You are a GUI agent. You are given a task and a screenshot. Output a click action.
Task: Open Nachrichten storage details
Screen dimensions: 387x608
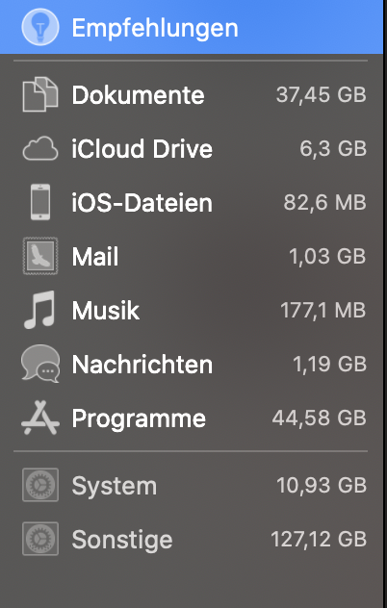[x=192, y=364]
